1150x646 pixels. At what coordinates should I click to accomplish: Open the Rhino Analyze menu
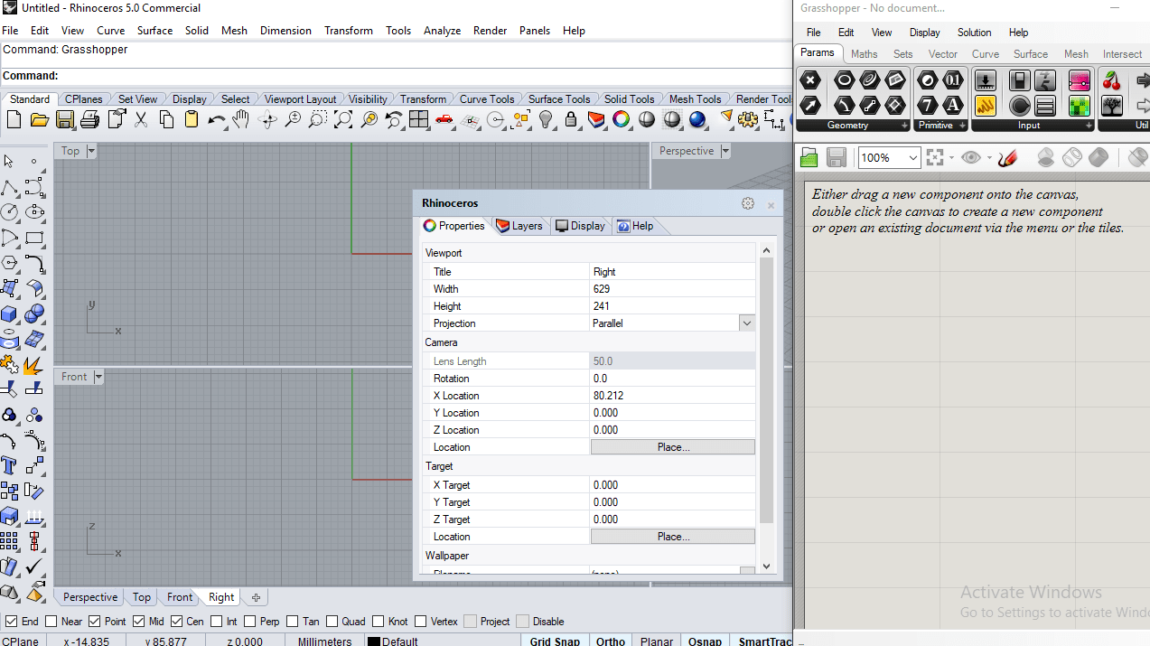point(442,30)
